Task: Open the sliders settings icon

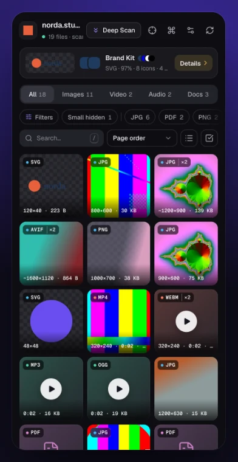Action: pyautogui.click(x=191, y=30)
